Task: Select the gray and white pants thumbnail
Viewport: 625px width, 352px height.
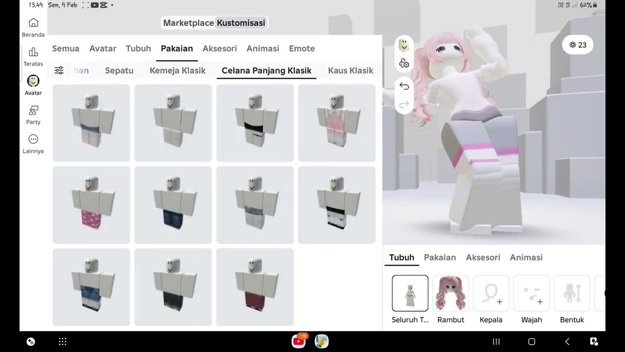Action: pos(255,205)
